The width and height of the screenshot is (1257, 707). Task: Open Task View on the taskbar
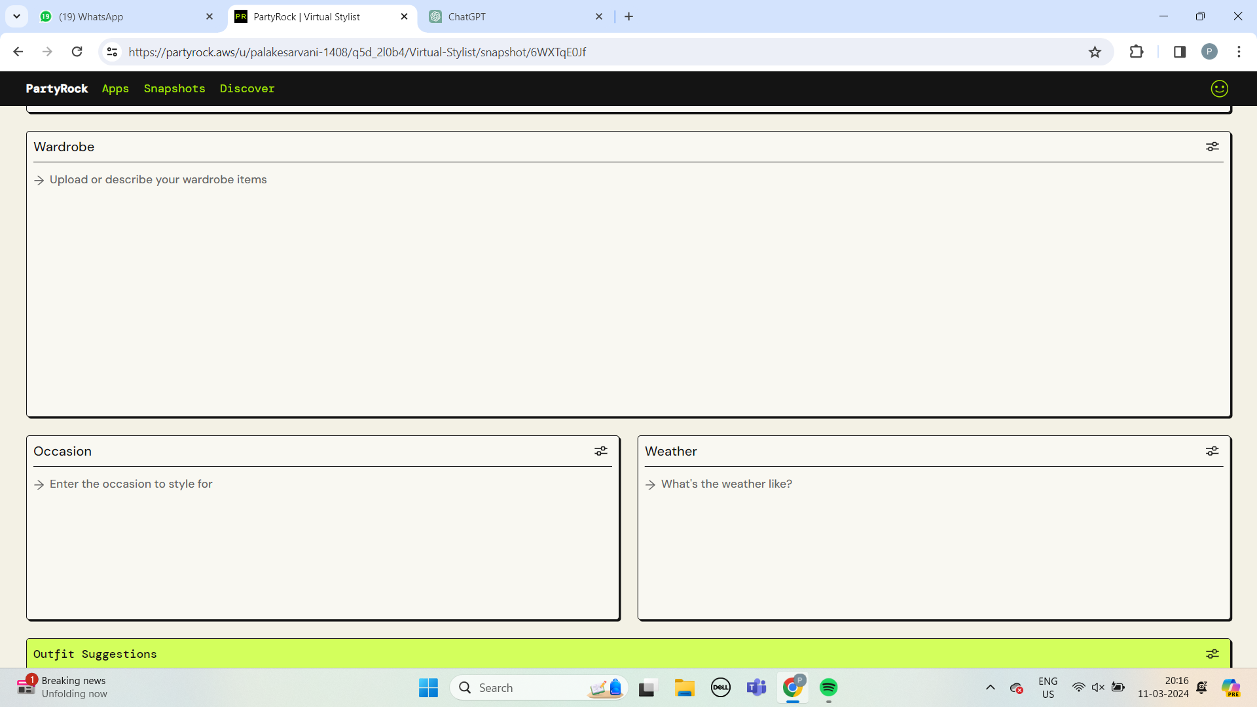tap(647, 688)
